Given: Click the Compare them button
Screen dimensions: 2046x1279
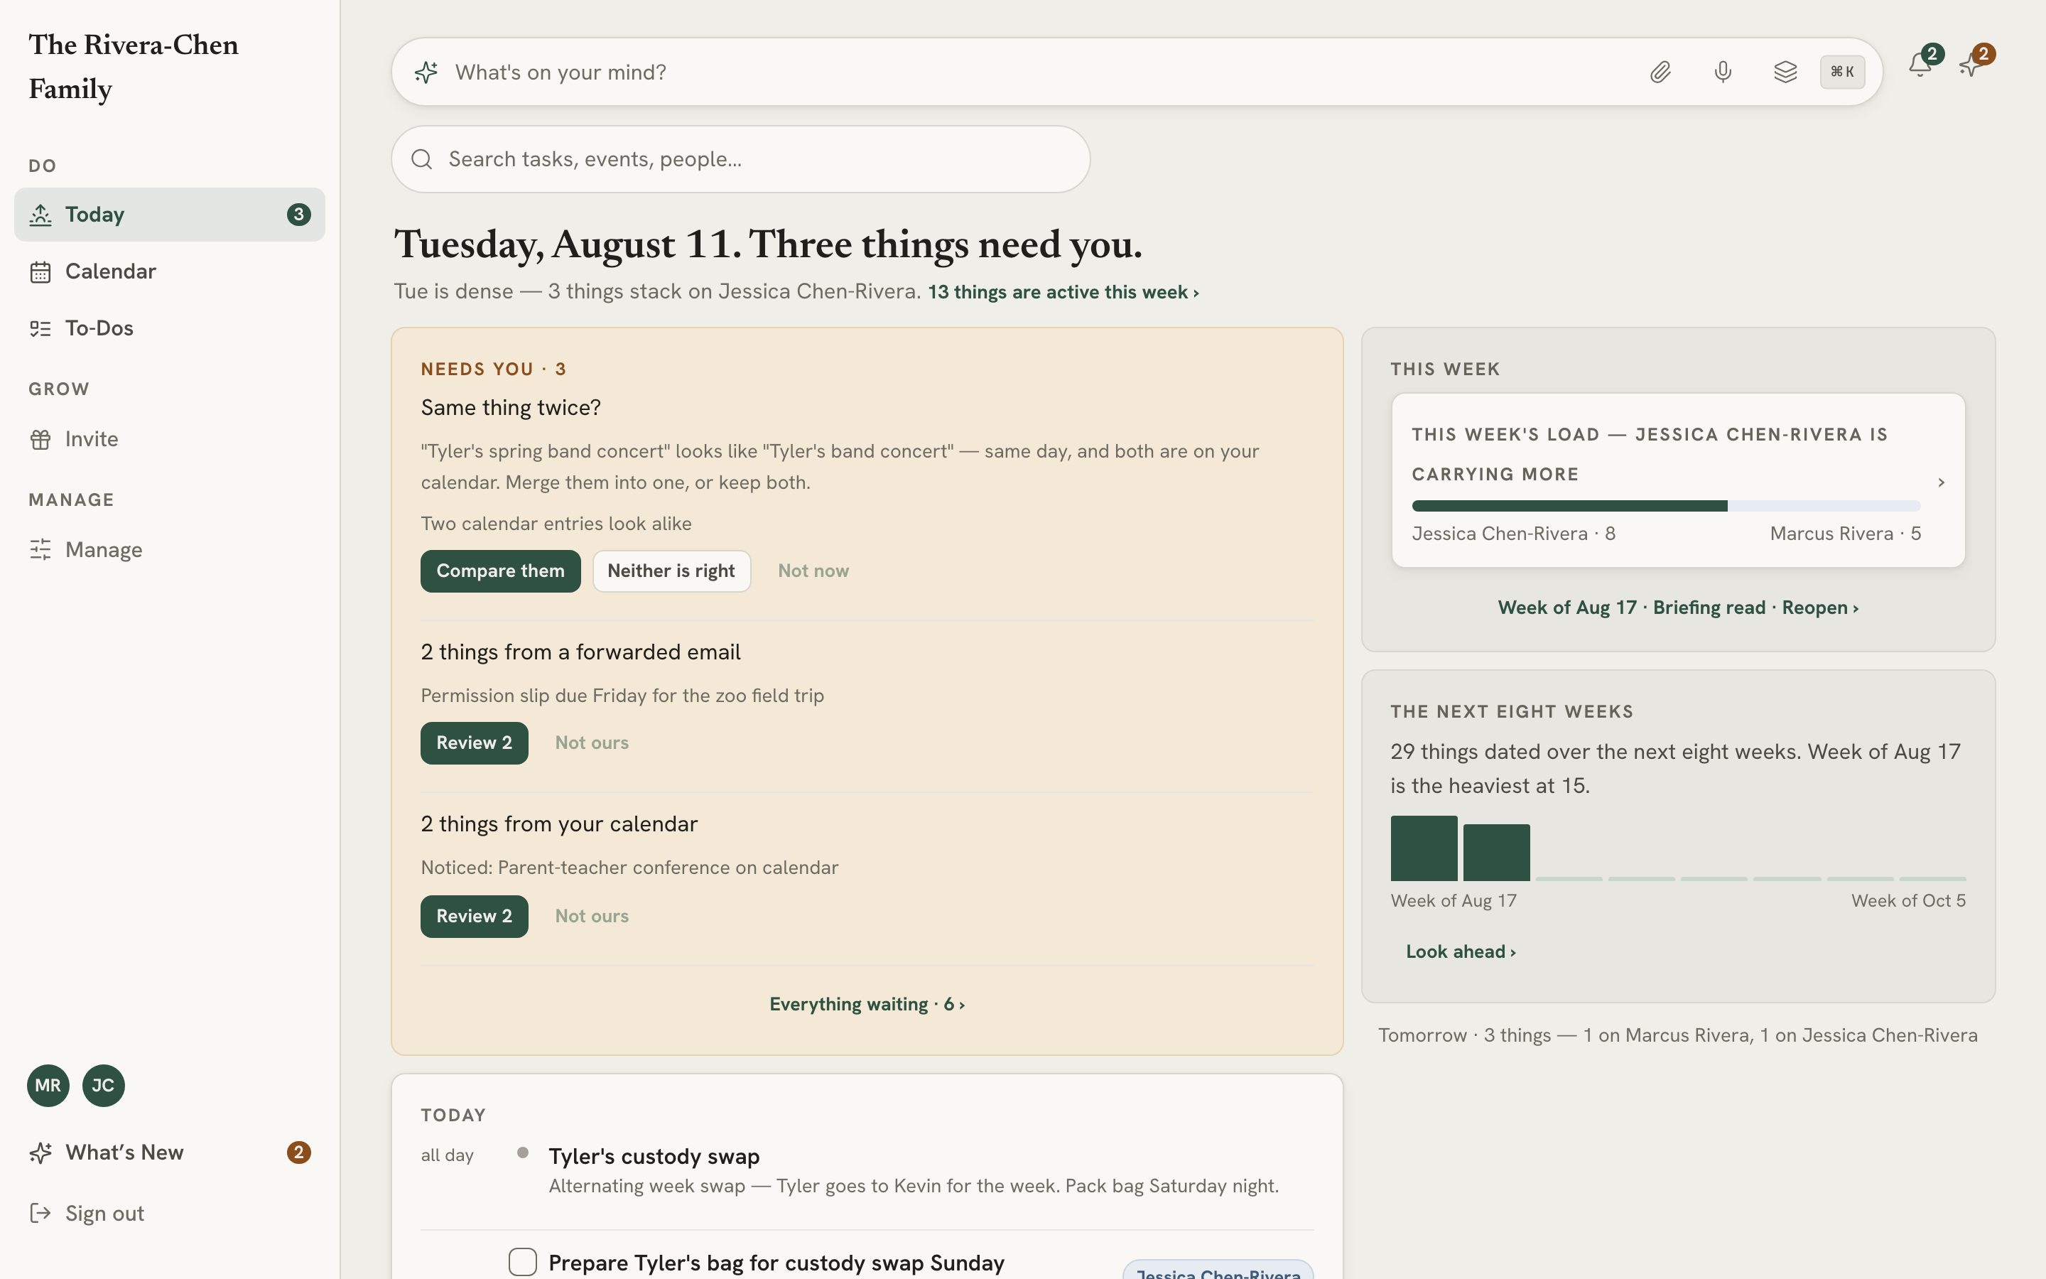Looking at the screenshot, I should [x=501, y=571].
